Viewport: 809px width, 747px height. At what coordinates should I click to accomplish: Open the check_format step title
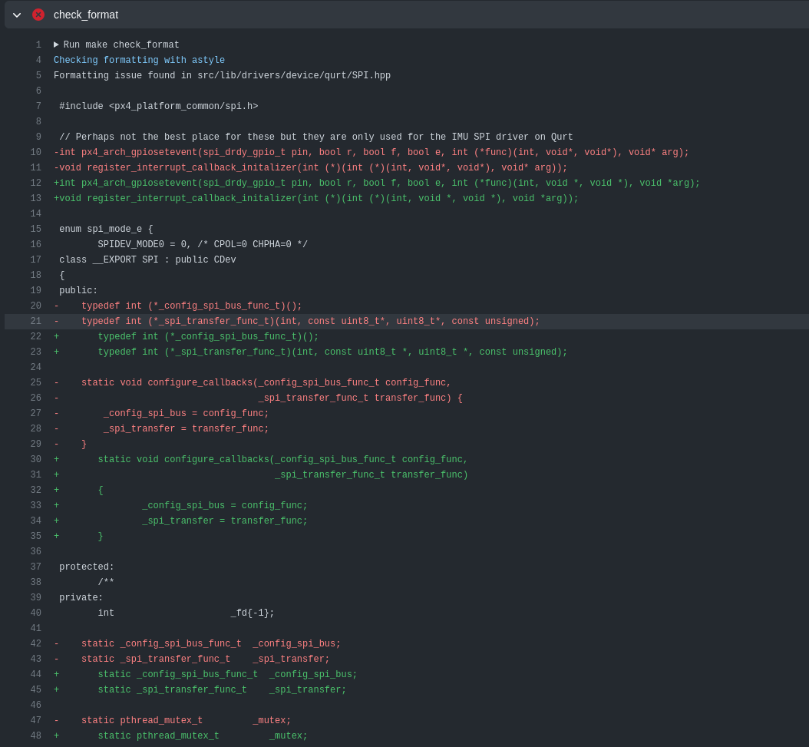click(86, 15)
